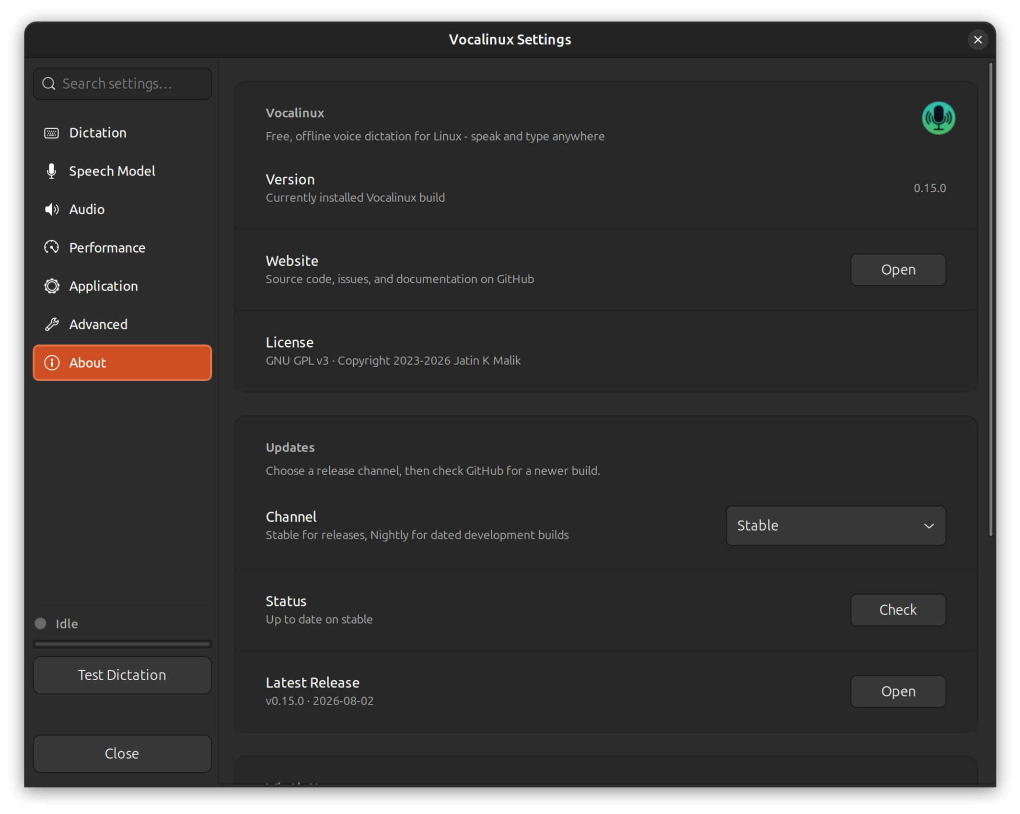This screenshot has height=814, width=1020.
Task: Close the Vocalinux Settings window with X
Action: coord(978,40)
